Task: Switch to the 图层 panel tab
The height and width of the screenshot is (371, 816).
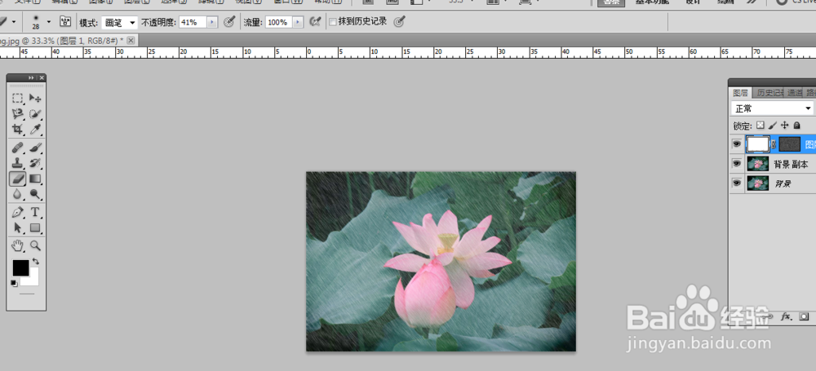Action: pos(740,93)
